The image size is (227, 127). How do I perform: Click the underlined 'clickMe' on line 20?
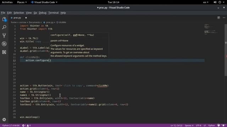[103, 85]
